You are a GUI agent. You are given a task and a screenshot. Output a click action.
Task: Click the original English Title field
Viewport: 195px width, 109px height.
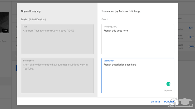(x=57, y=39)
